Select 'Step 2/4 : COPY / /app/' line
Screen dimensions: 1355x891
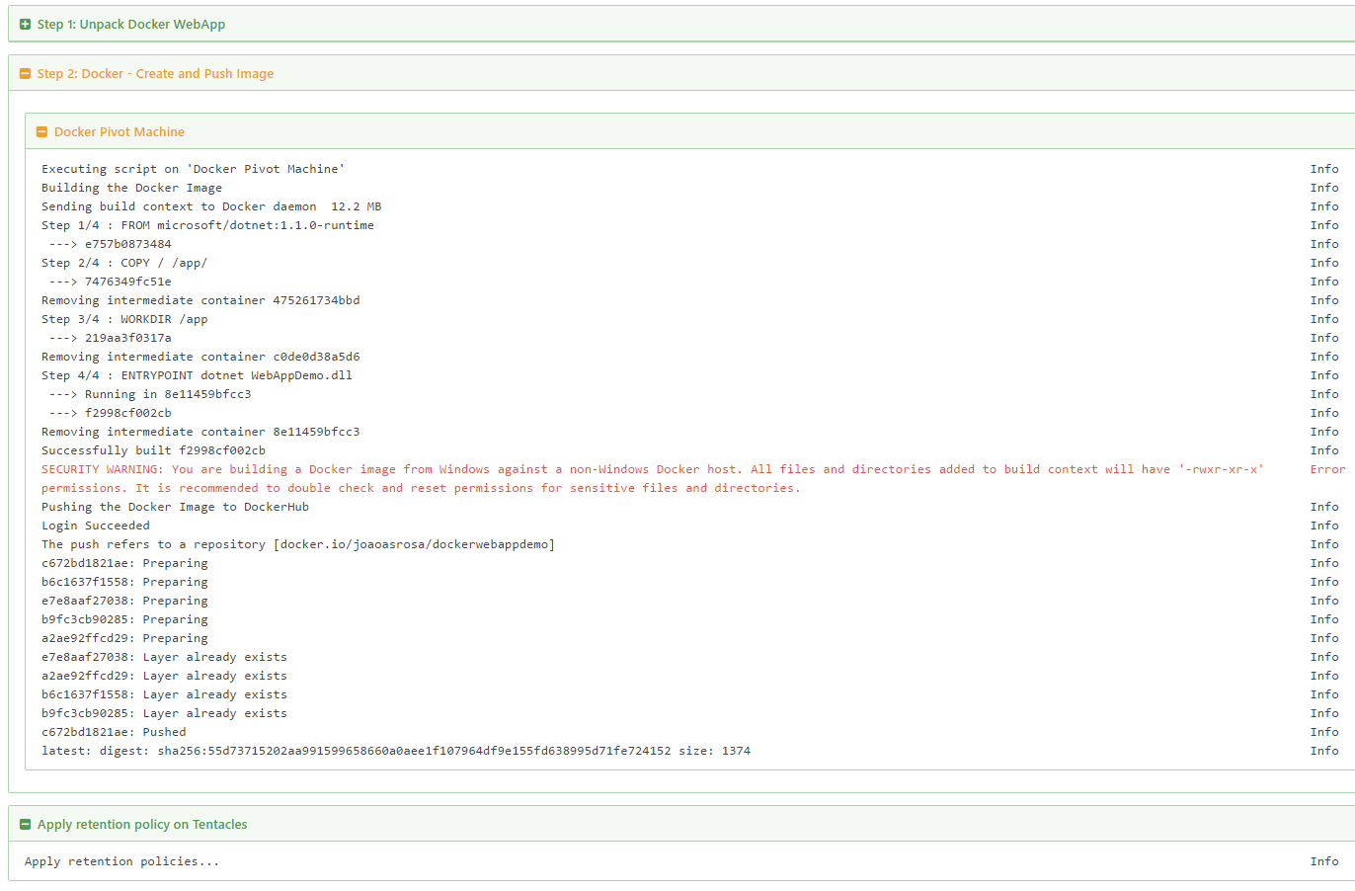pyautogui.click(x=124, y=263)
